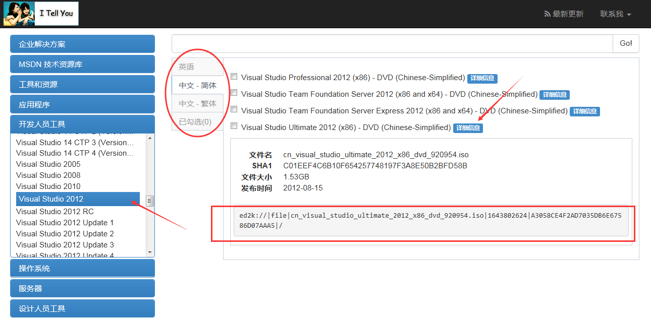This screenshot has height=321, width=651.
Task: Click the file name cn_visual_studio_ultimate_2012_x86_dvd_920954.iso
Action: (x=376, y=155)
